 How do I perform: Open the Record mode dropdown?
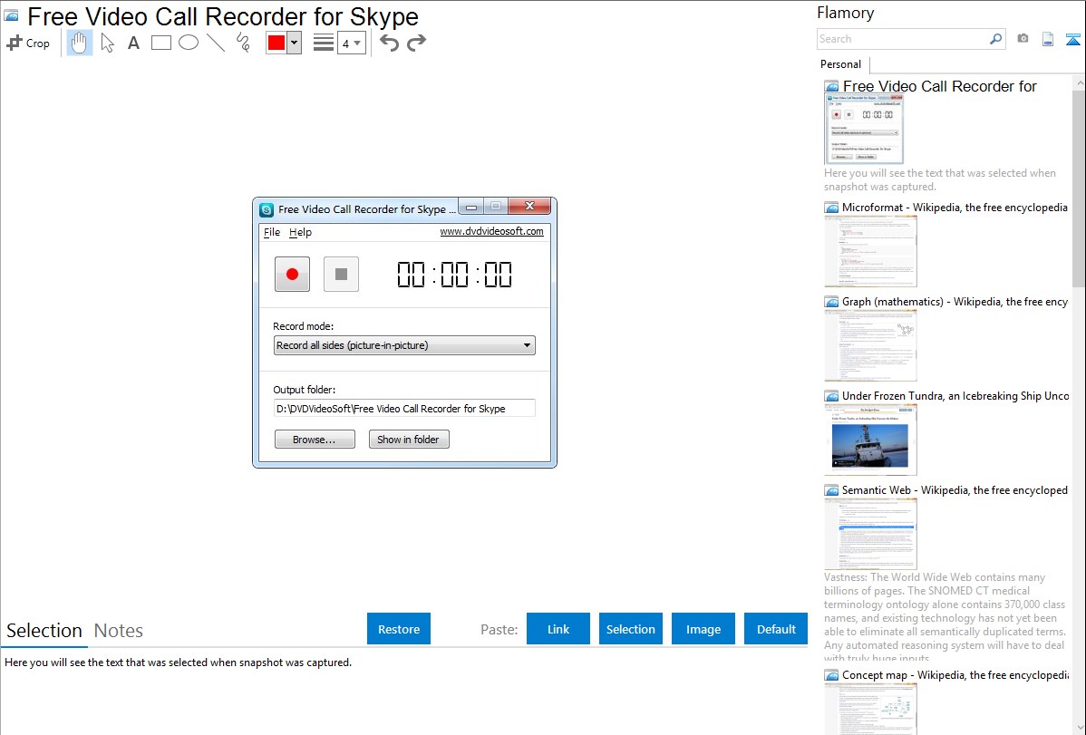404,345
